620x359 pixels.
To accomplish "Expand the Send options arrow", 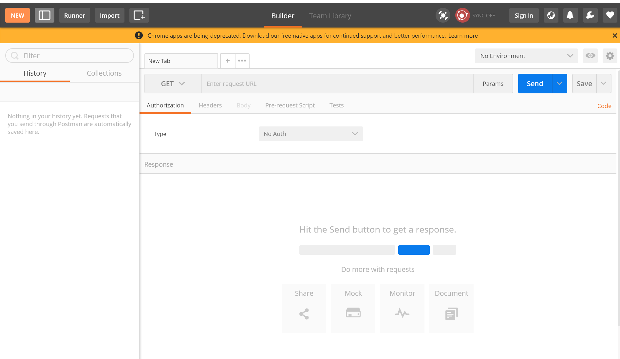I will pyautogui.click(x=559, y=84).
